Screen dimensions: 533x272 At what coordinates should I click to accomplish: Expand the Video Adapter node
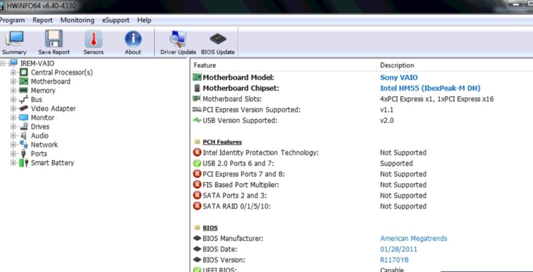13,108
